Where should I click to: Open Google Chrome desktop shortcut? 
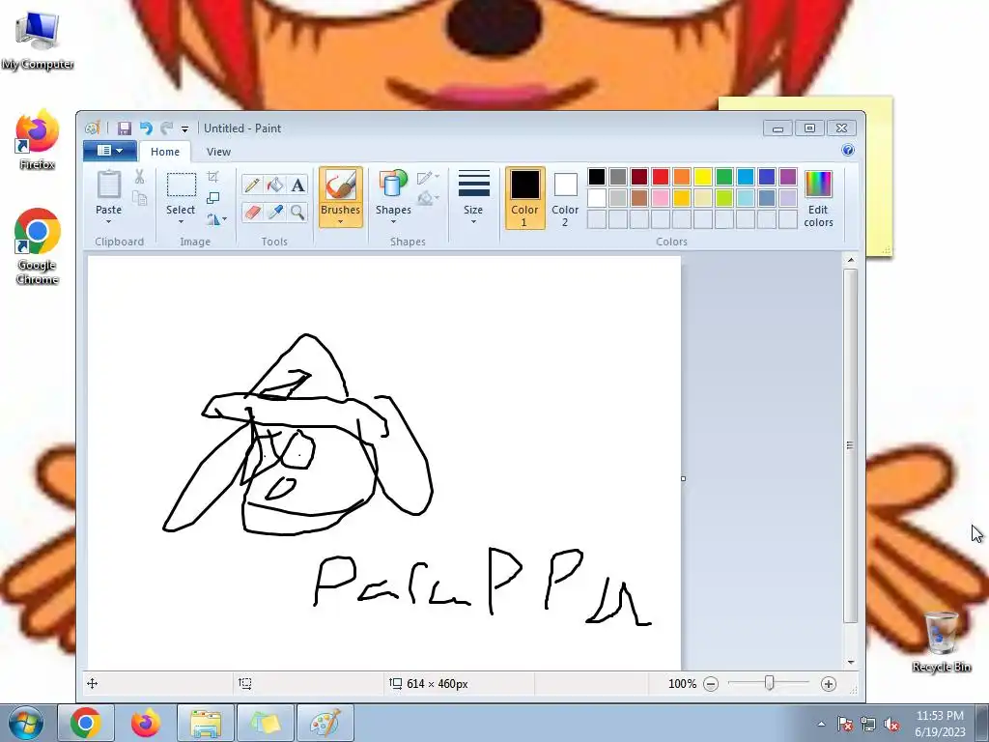[38, 246]
